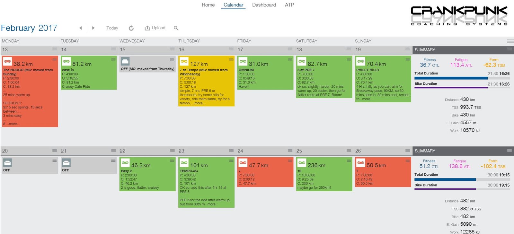Open day menu for Monday 13
This screenshot has width=514, height=234.
click(x=55, y=49)
